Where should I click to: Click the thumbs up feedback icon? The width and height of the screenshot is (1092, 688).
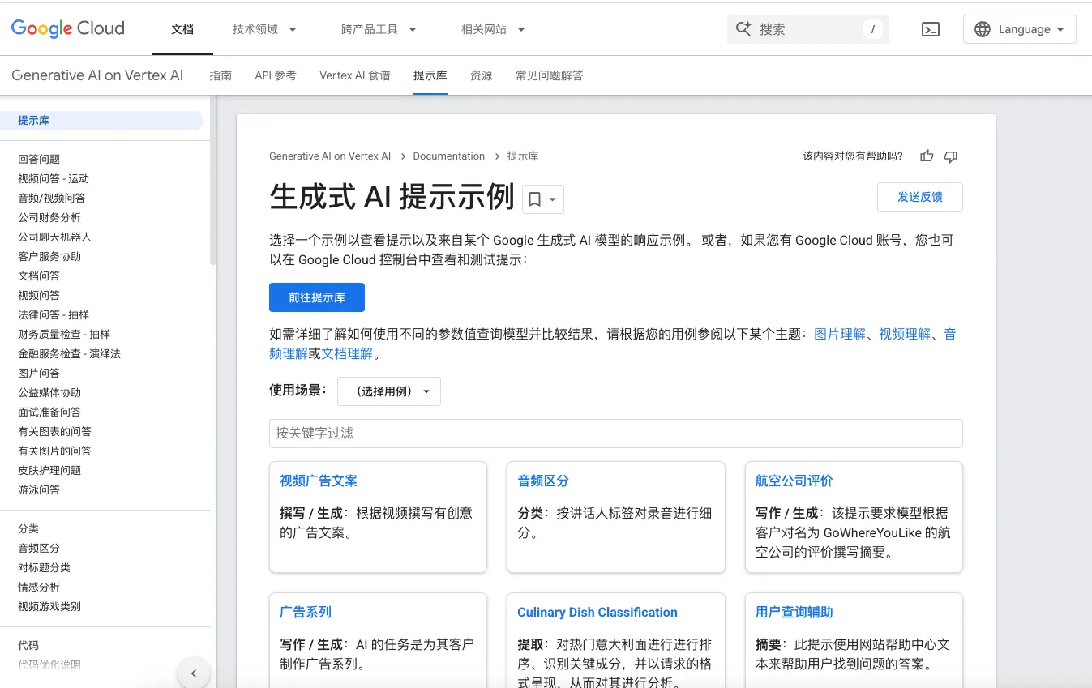click(x=927, y=156)
